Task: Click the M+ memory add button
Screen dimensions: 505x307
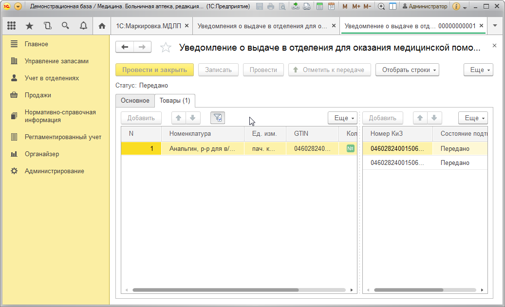Action: click(x=356, y=6)
